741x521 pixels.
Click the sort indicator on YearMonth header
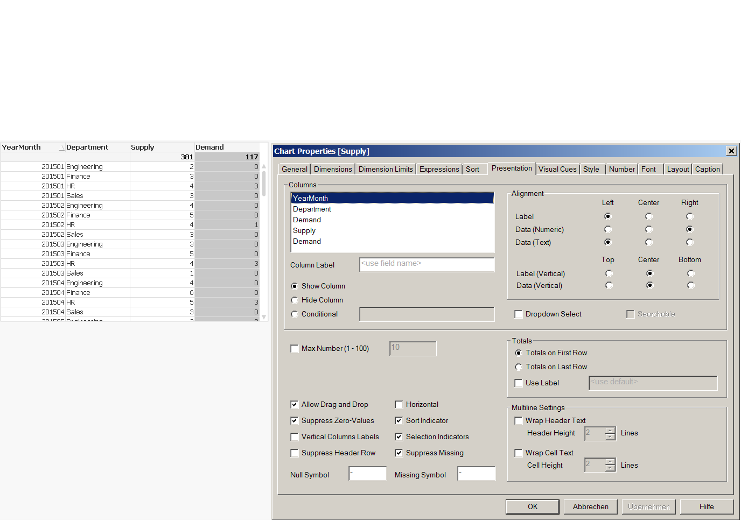coord(61,148)
